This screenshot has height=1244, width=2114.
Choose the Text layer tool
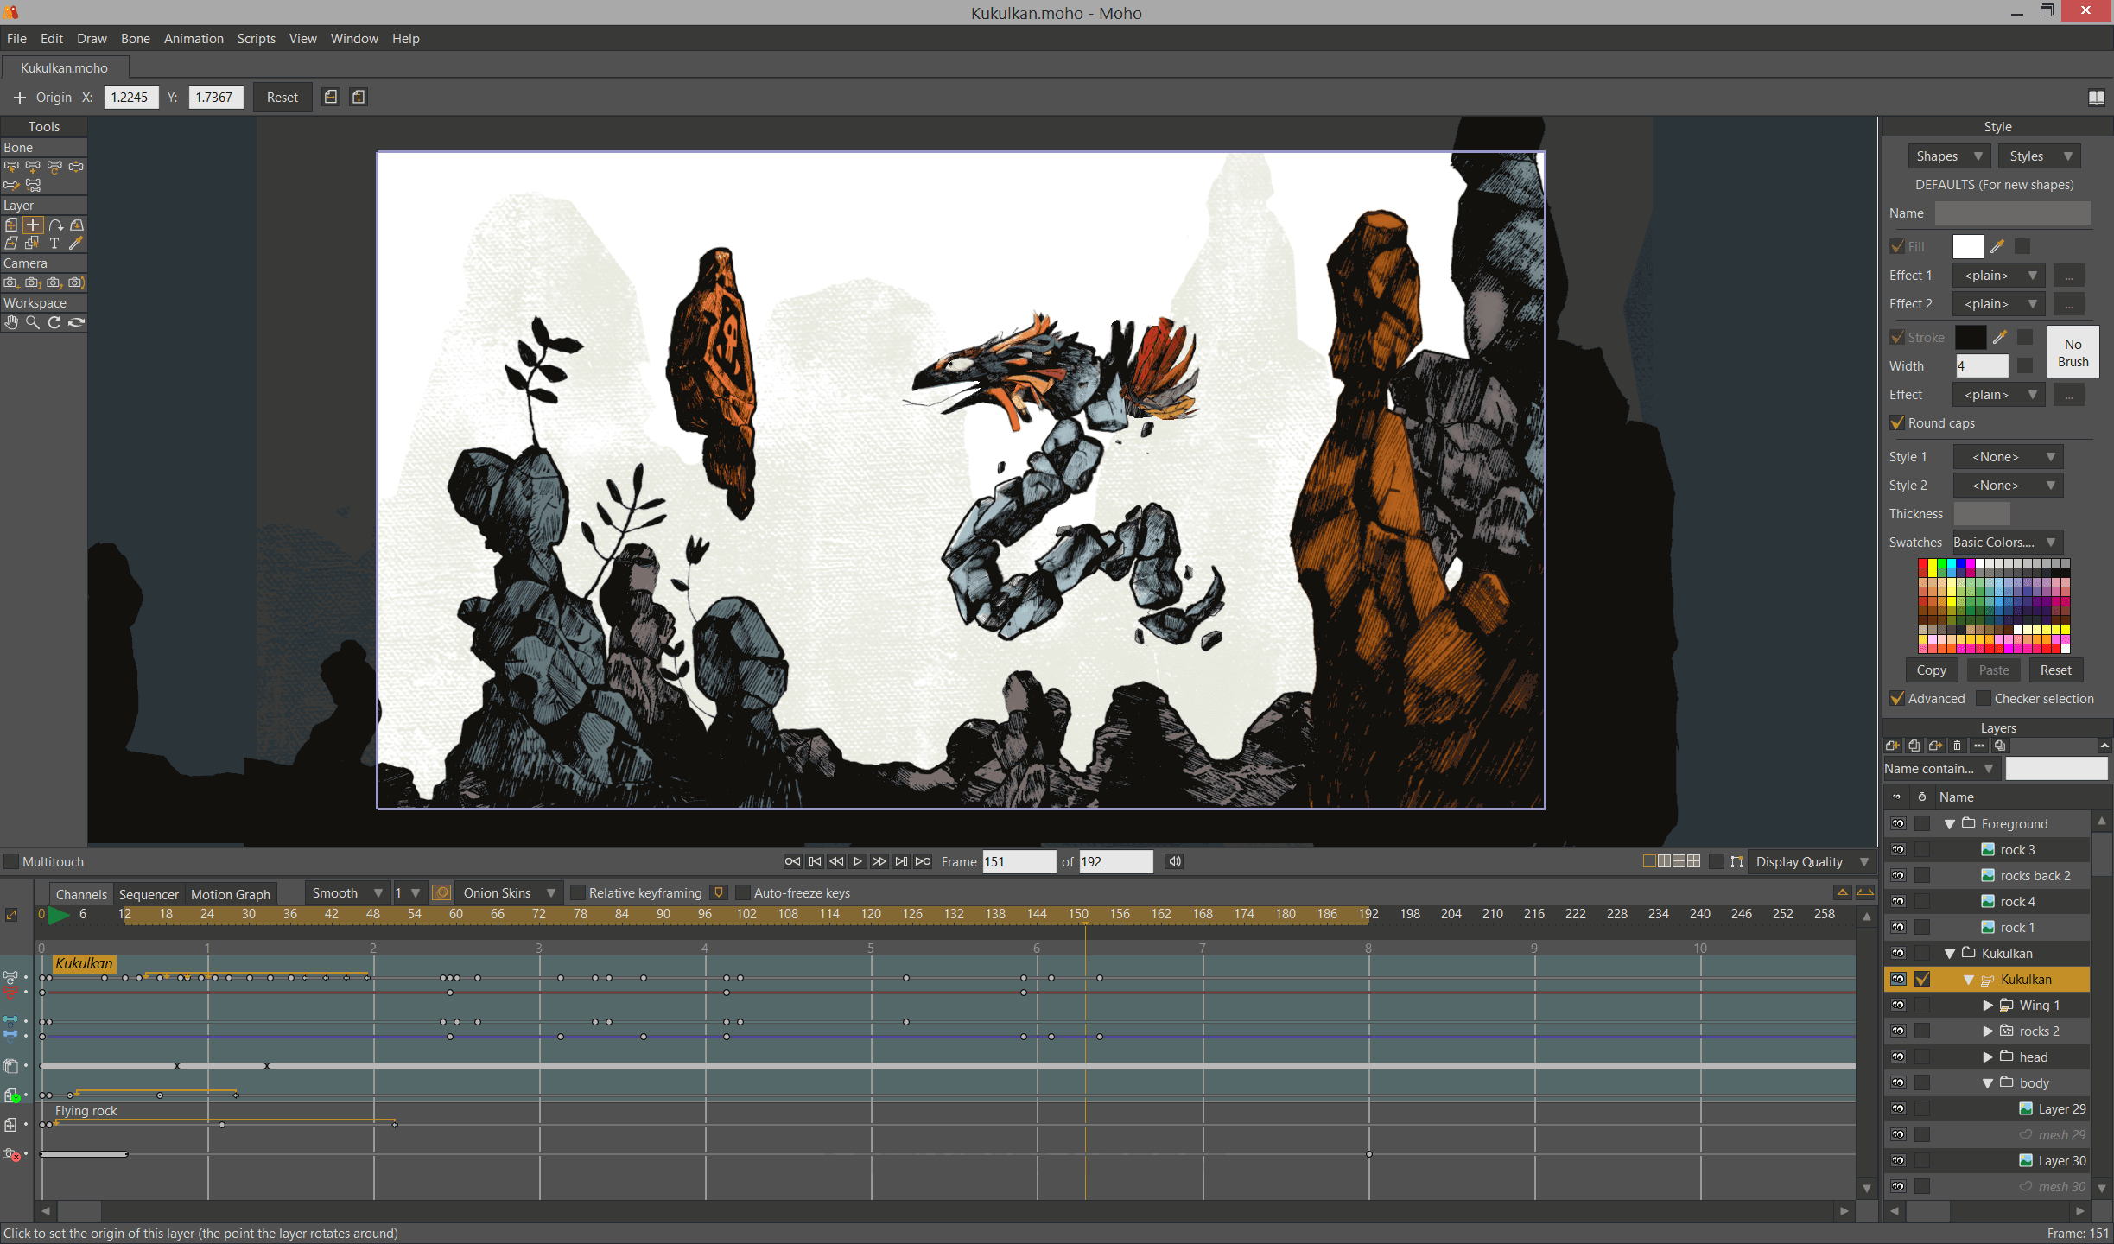coord(54,244)
